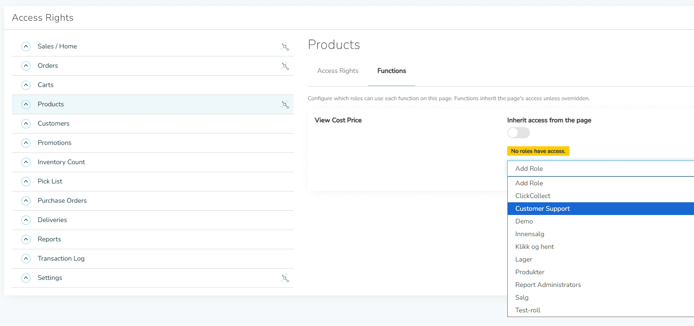Expand the Pick List chevron

[x=26, y=182]
